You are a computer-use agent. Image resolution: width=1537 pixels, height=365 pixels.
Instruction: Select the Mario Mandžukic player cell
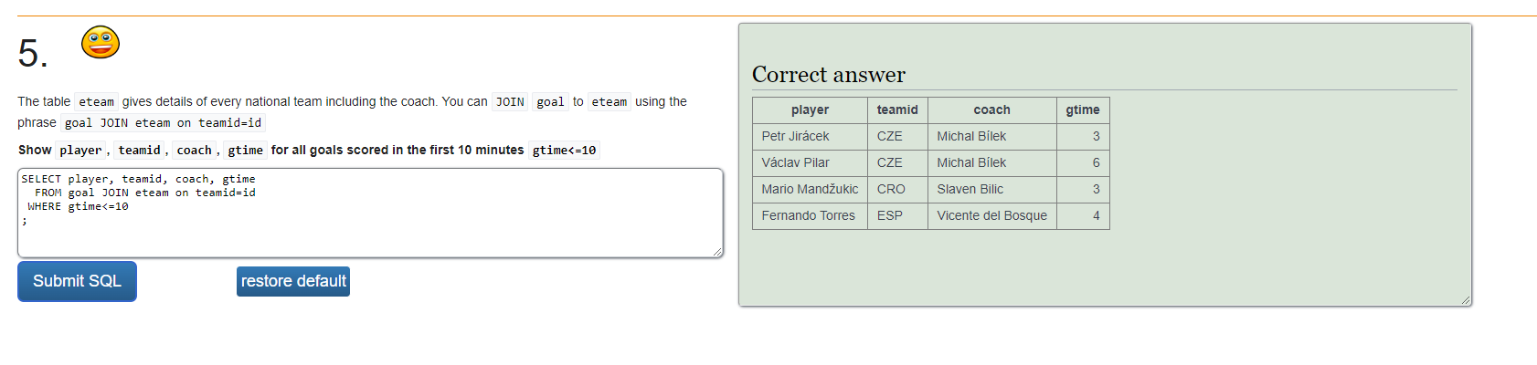coord(810,189)
